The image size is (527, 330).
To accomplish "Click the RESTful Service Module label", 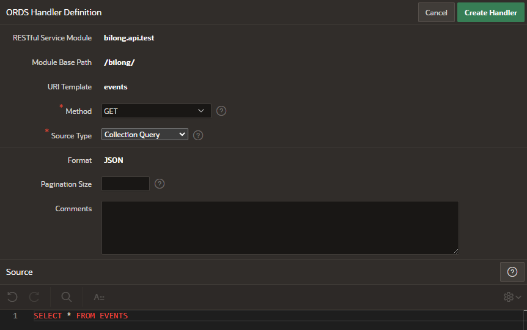I will tap(52, 38).
